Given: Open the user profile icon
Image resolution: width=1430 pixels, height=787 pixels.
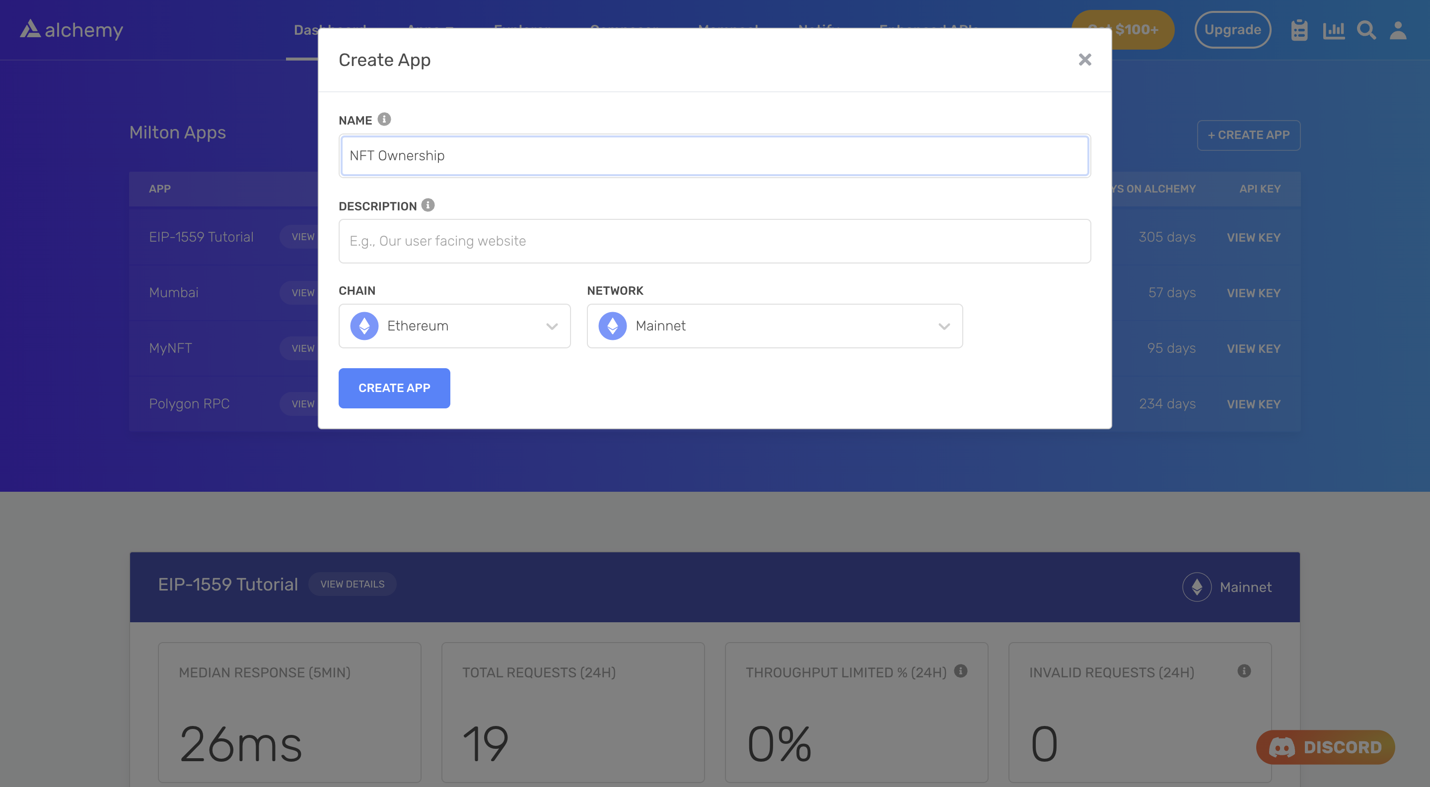Looking at the screenshot, I should pos(1398,30).
